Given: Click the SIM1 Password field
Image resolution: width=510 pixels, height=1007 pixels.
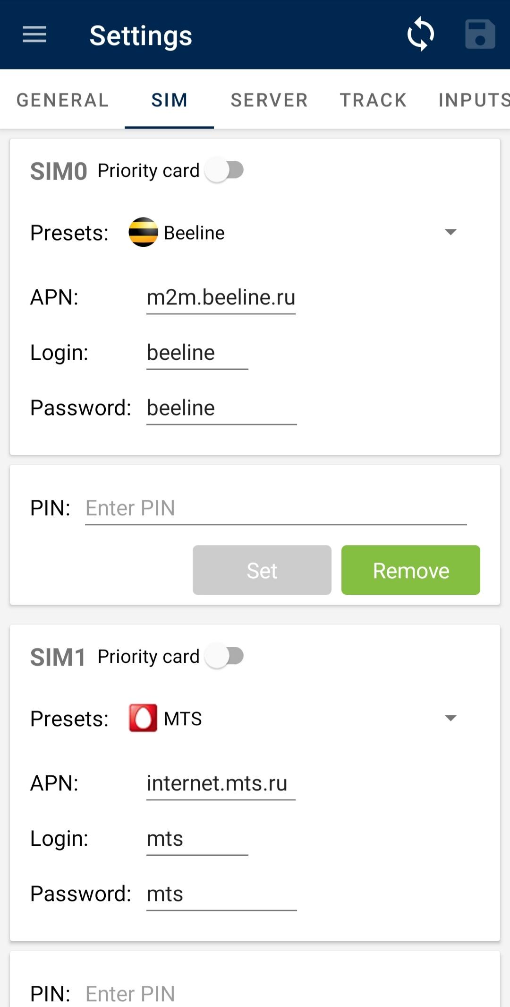Looking at the screenshot, I should (x=221, y=894).
